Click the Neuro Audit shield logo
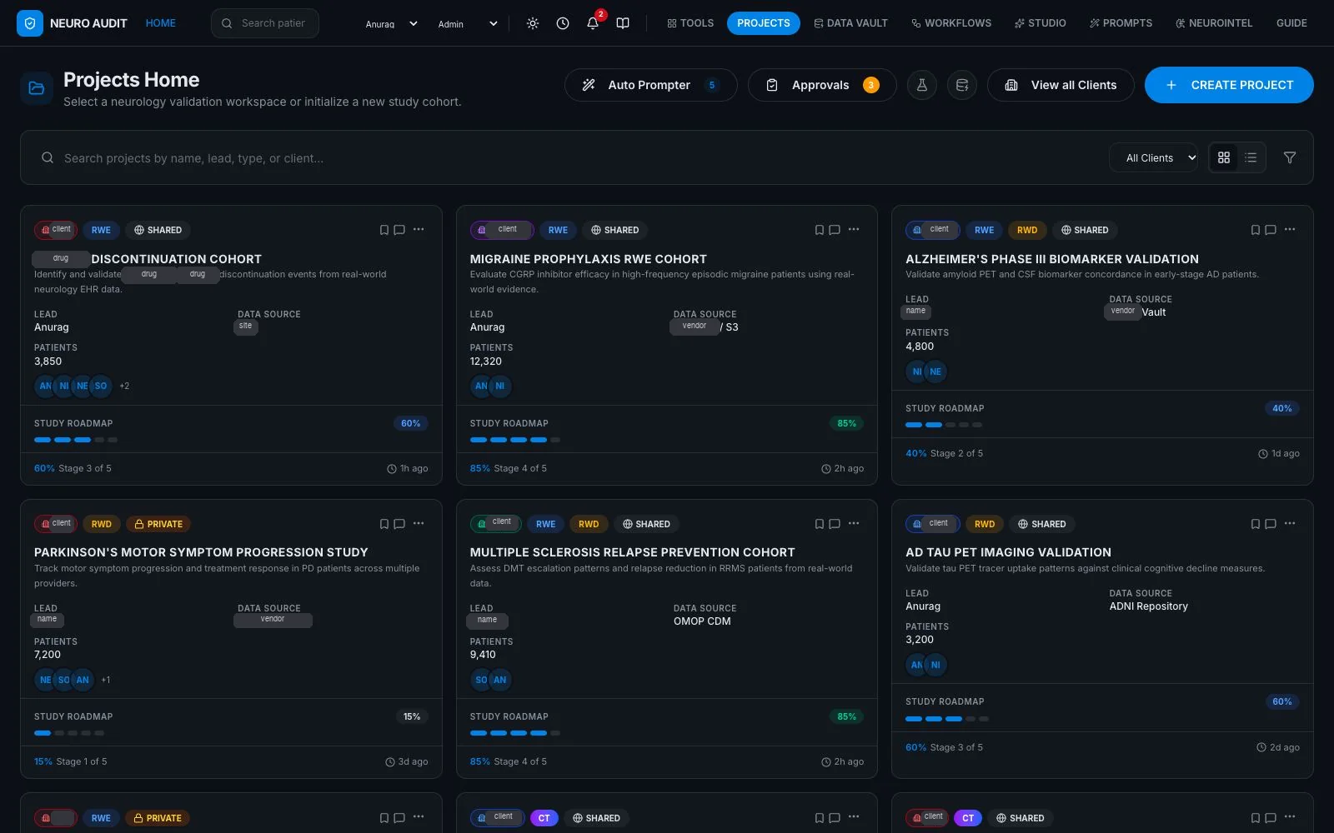Viewport: 1334px width, 833px height. (30, 23)
